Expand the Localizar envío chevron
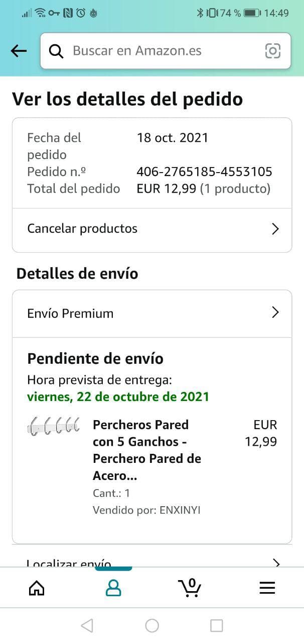 pos(275,562)
